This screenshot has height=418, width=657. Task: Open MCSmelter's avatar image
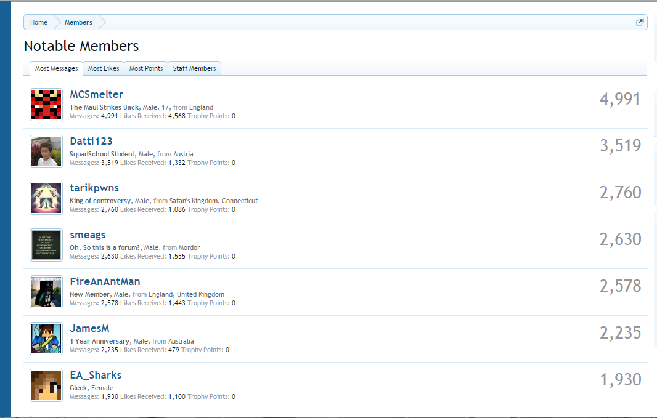coord(46,105)
